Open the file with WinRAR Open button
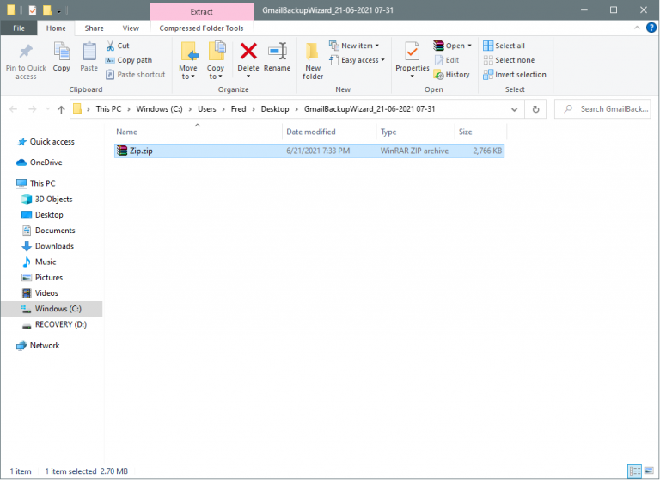Image resolution: width=660 pixels, height=480 pixels. (x=449, y=46)
